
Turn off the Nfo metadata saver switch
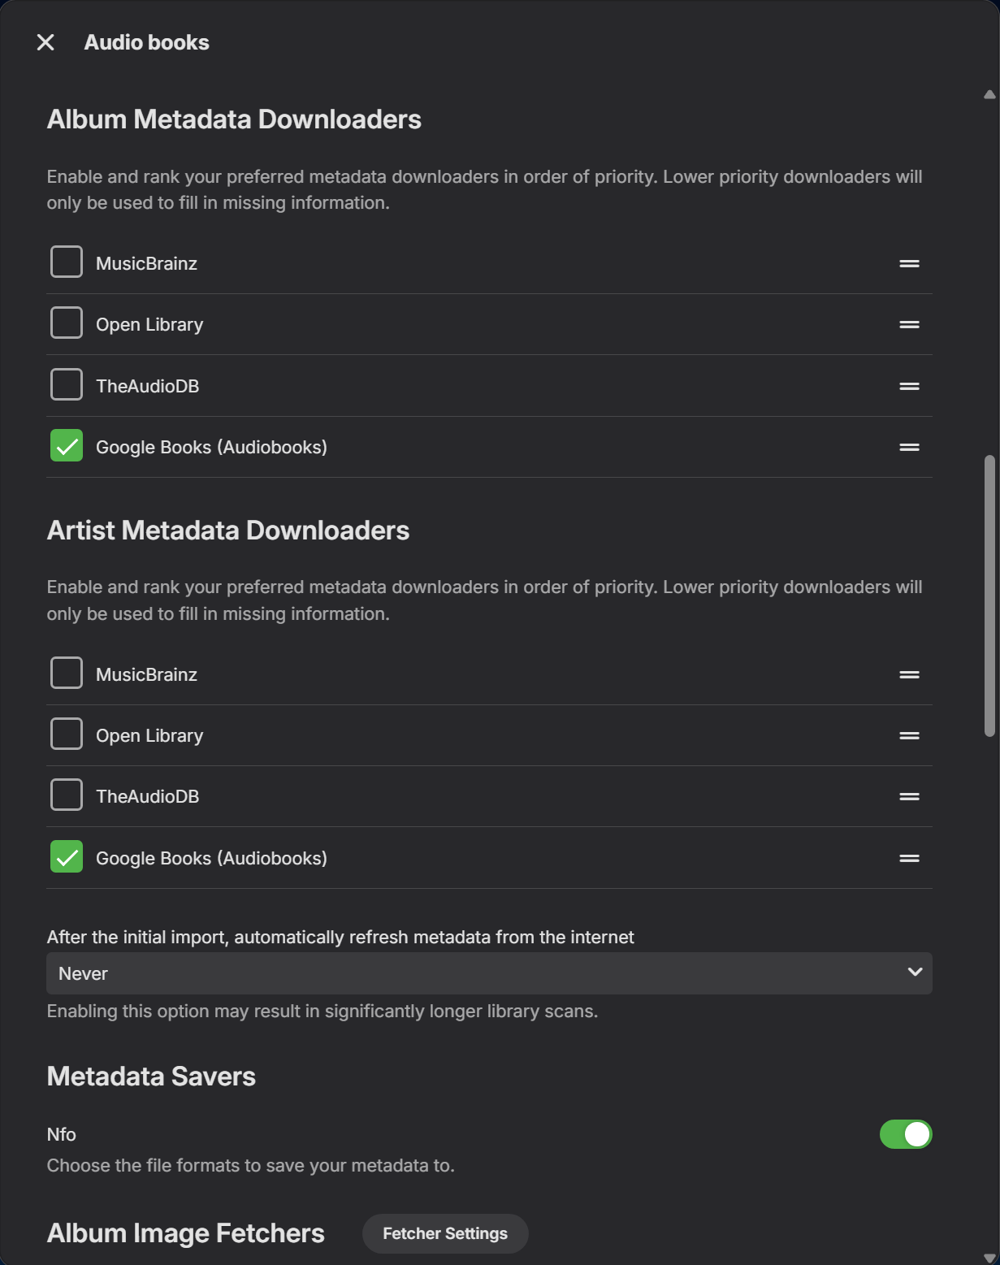pos(905,1134)
